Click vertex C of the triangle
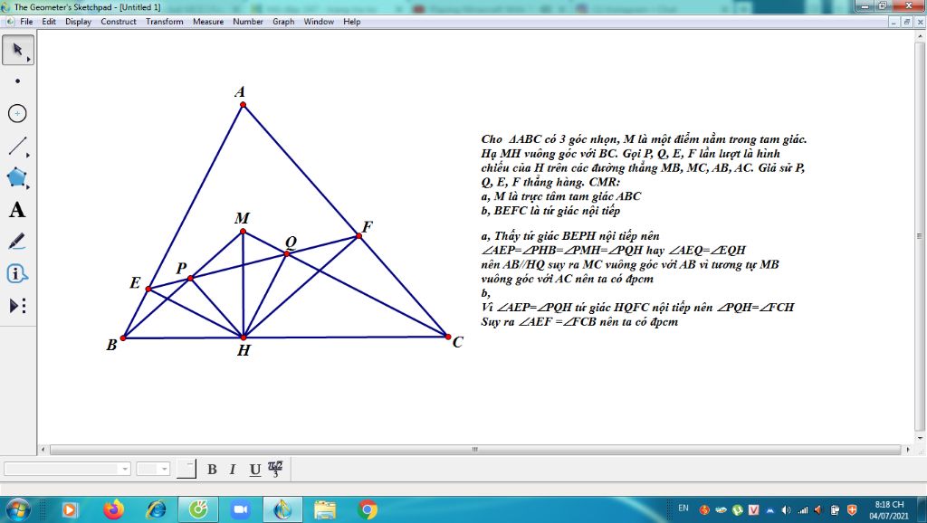This screenshot has width=927, height=523. (x=447, y=337)
